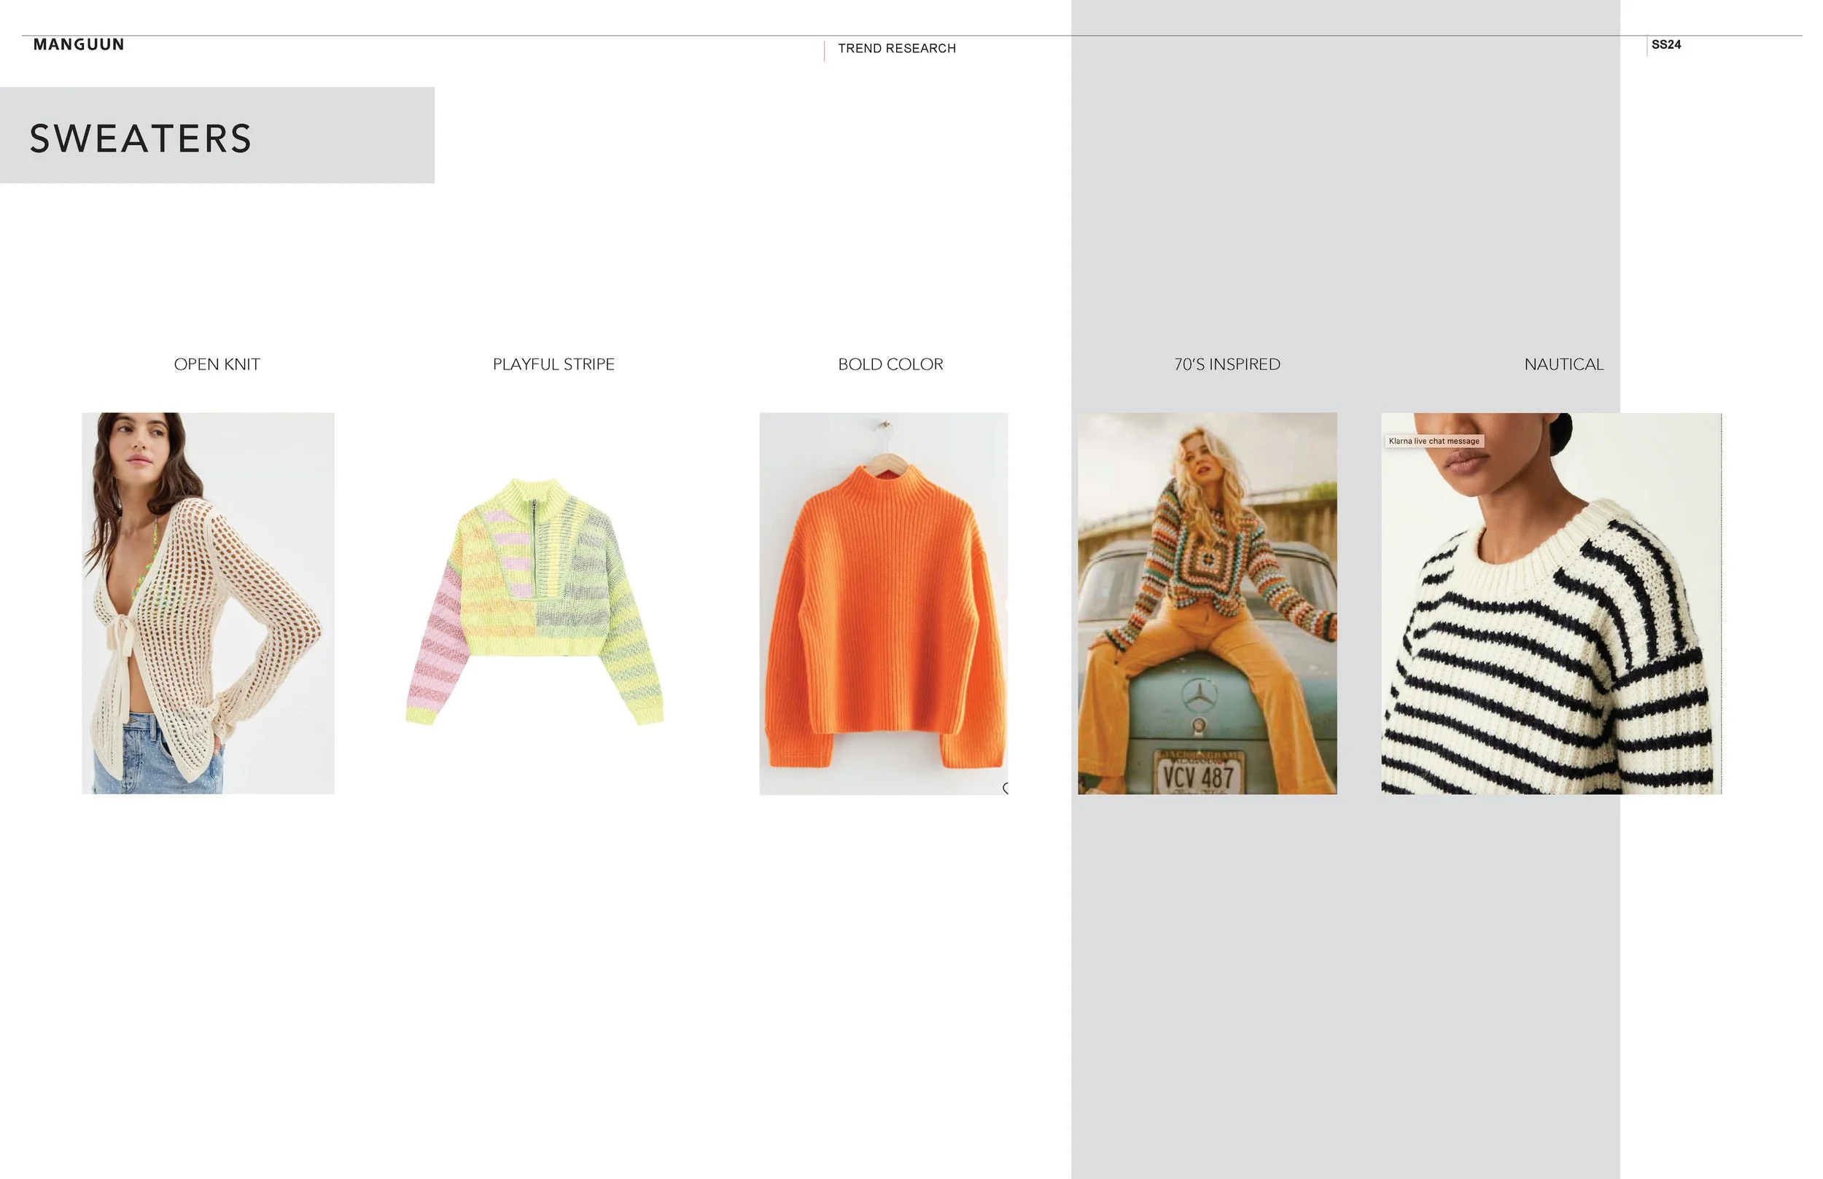This screenshot has height=1179, width=1823.
Task: Click the Mercedes emblem on the car
Action: click(1199, 694)
